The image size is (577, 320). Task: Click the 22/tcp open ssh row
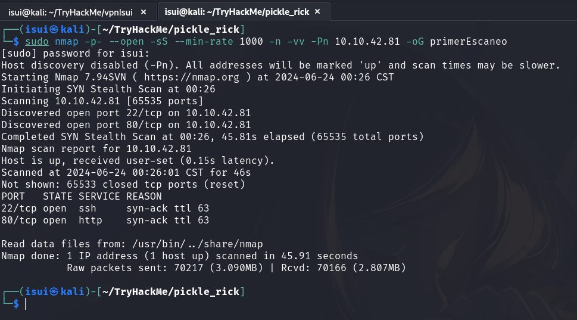point(105,208)
